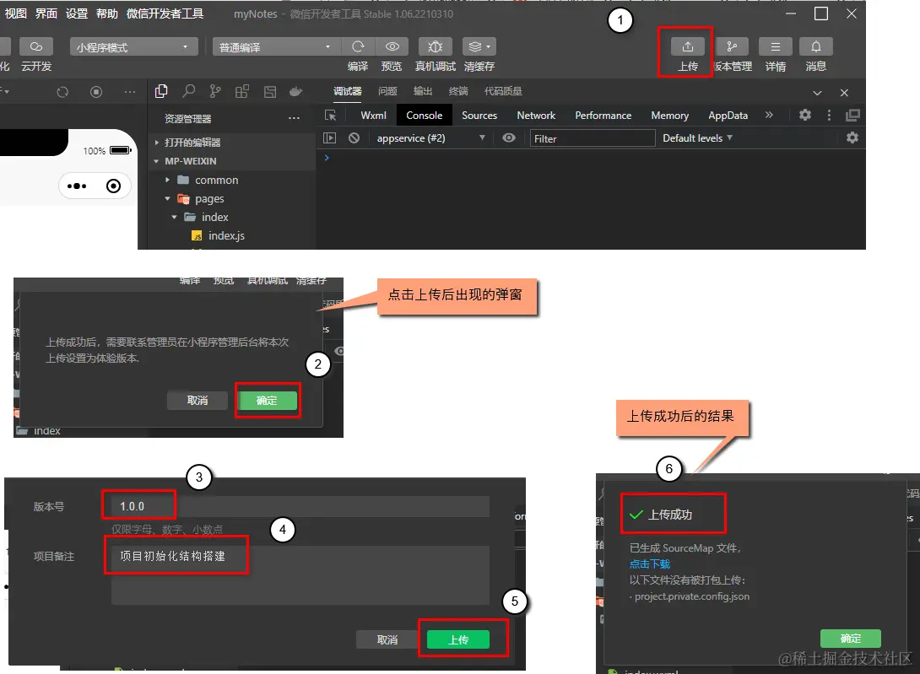920x674 pixels.
Task: Click the 上传 upload icon in toolbar
Action: point(687,46)
